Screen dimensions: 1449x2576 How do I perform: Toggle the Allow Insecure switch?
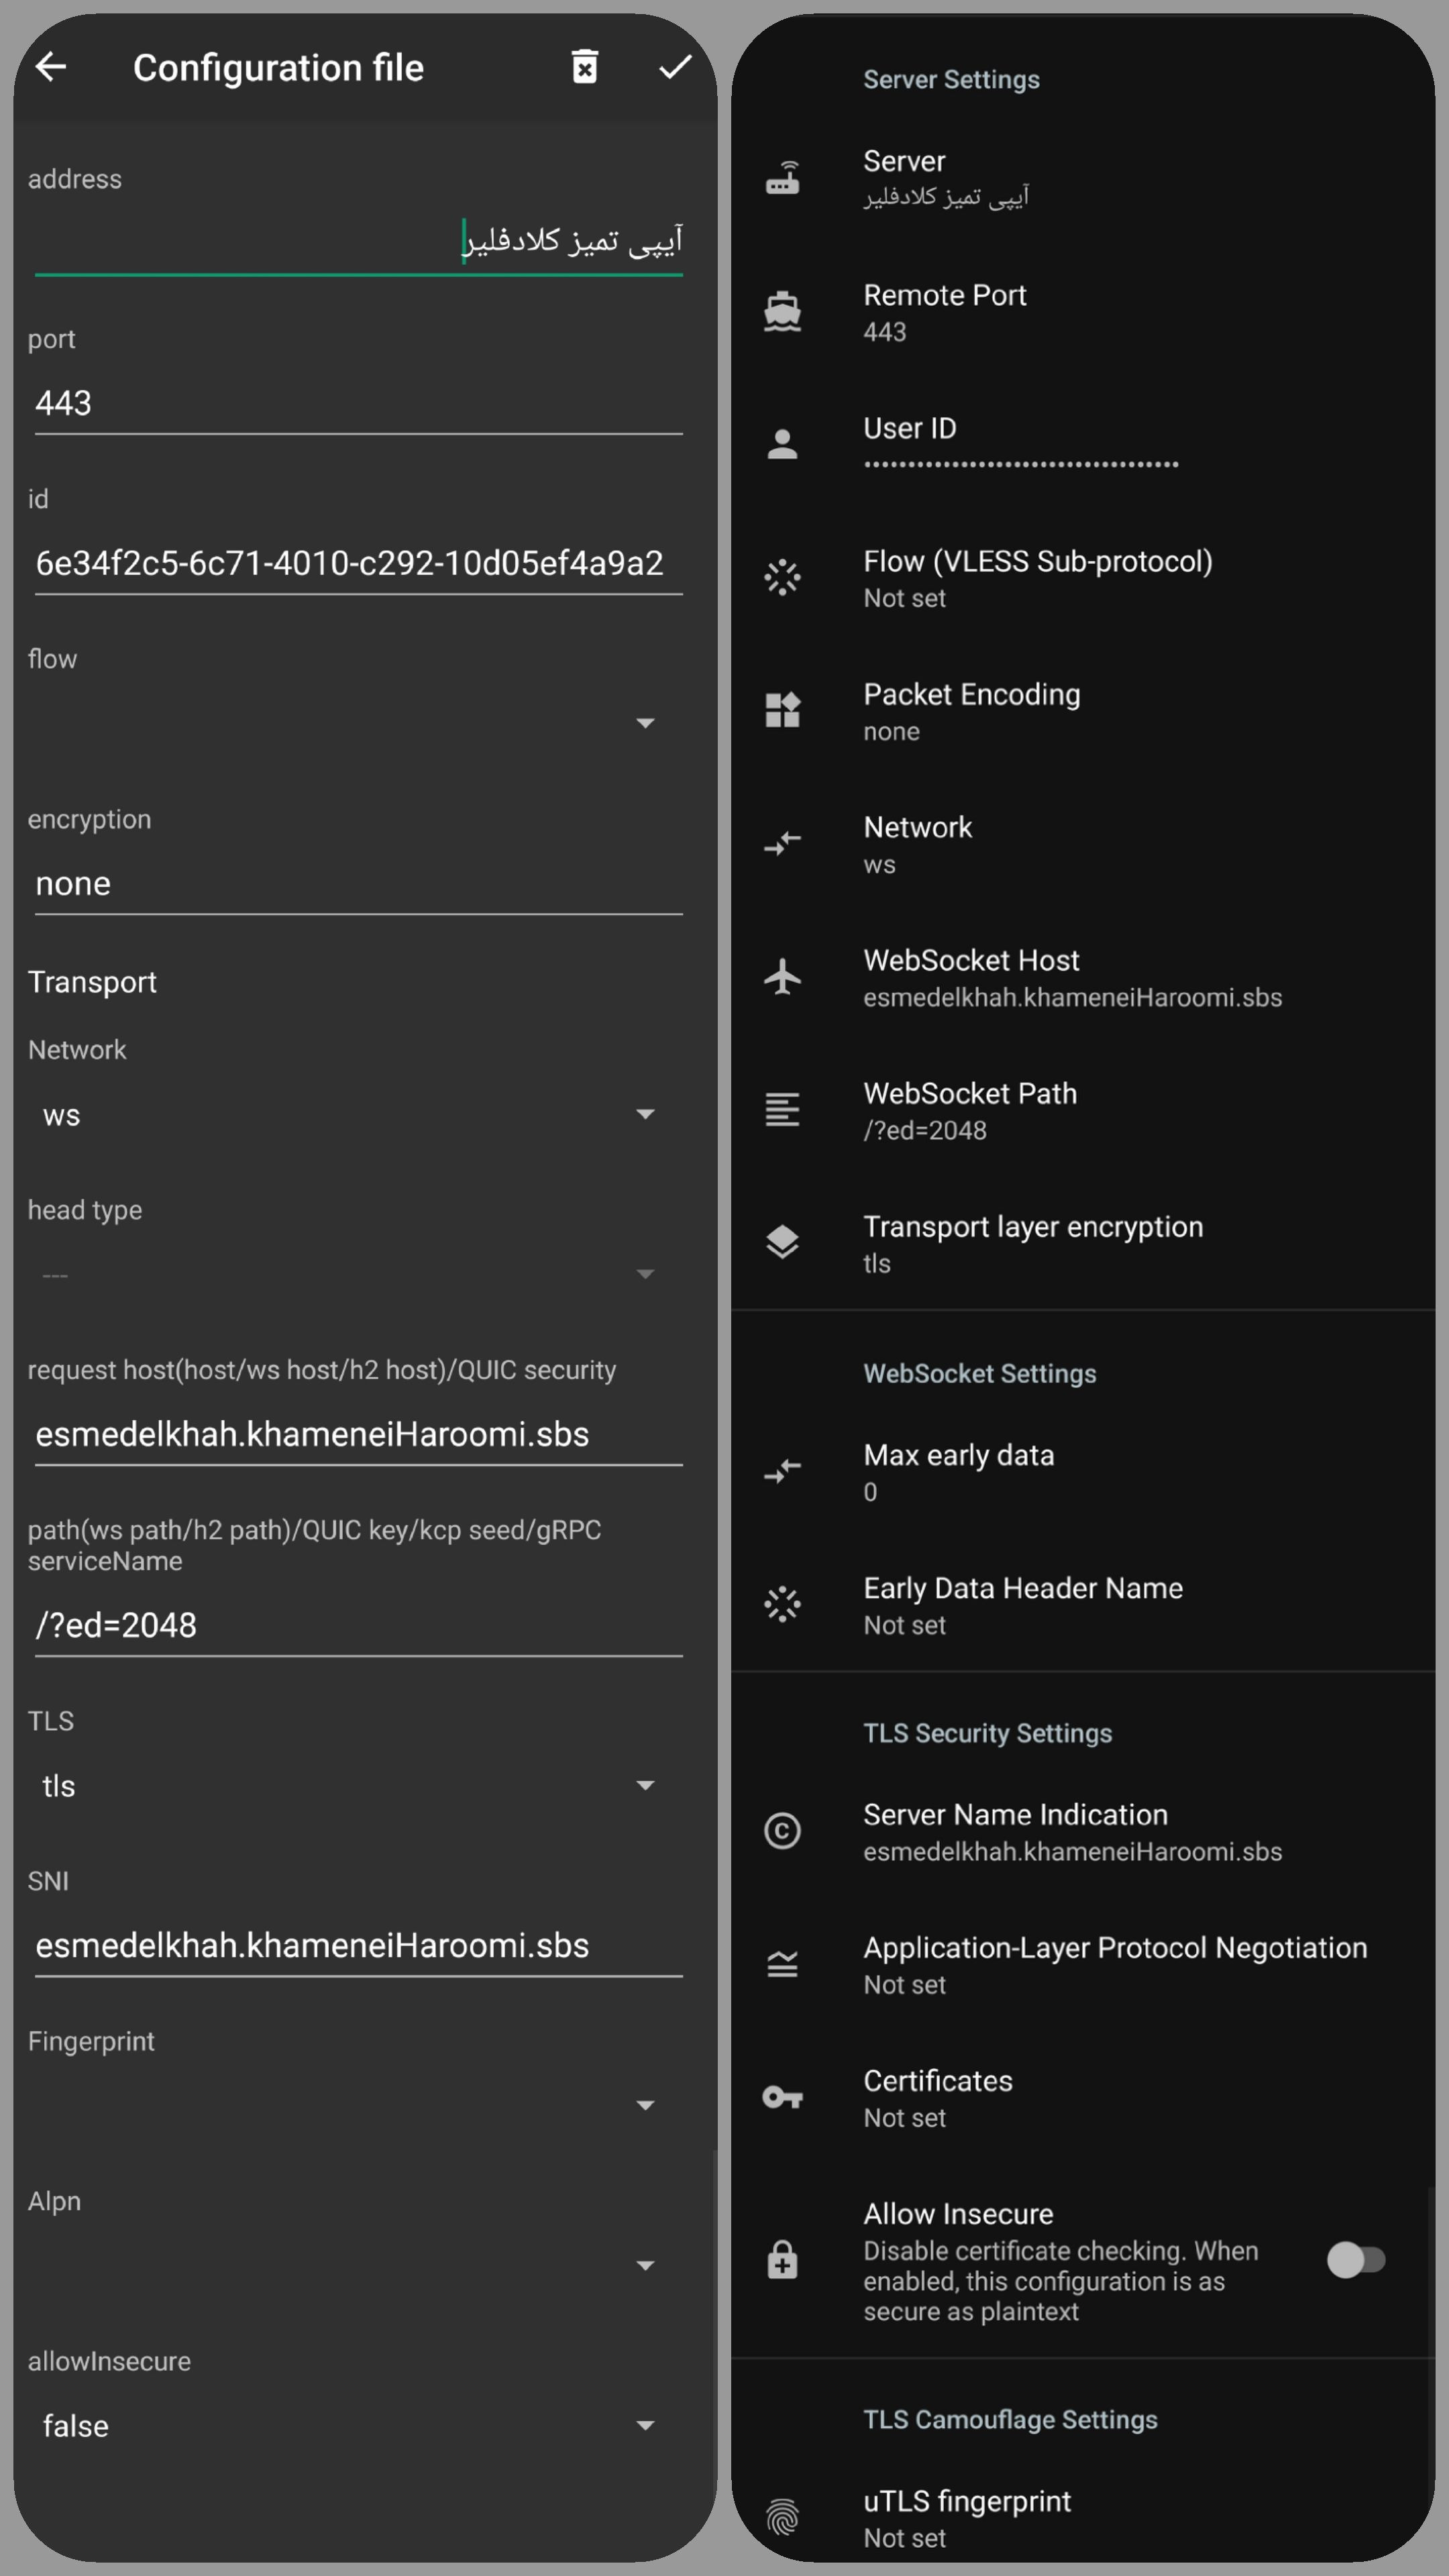[x=1355, y=2259]
